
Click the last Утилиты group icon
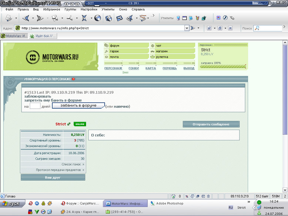204,18
